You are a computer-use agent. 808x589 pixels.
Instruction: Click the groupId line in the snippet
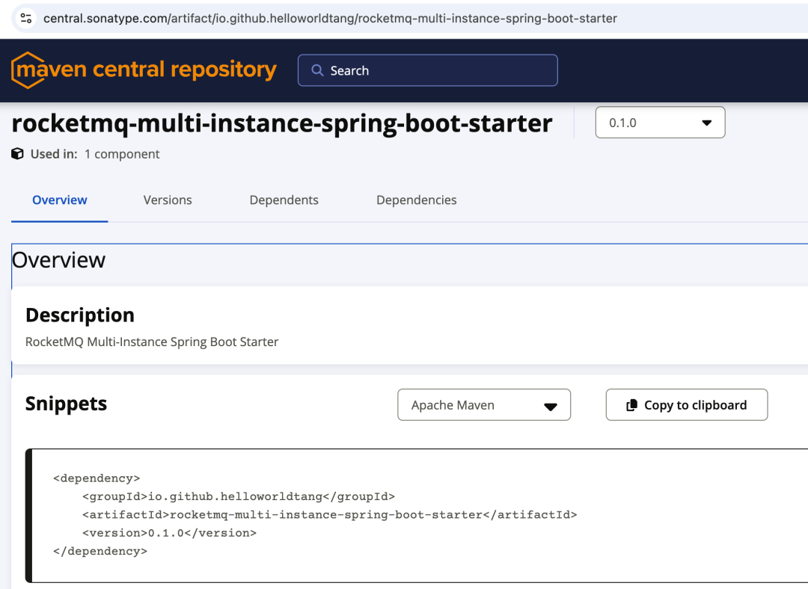point(239,496)
